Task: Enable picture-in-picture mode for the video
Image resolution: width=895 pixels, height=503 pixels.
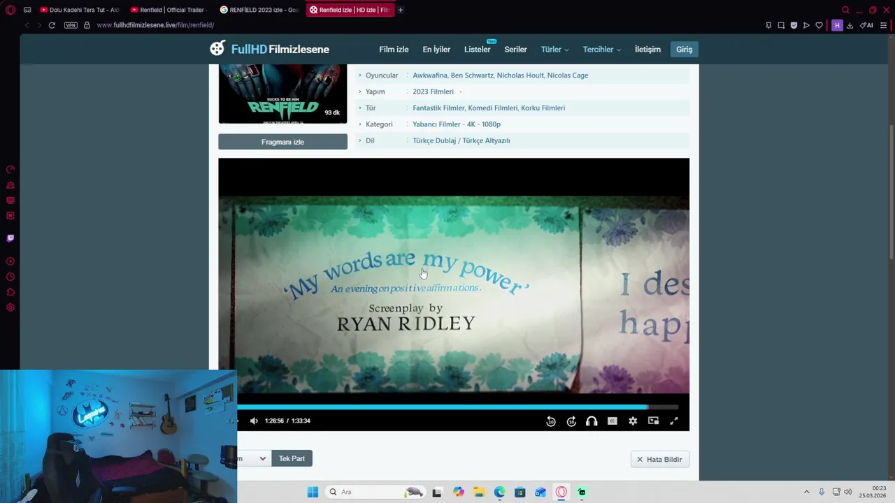Action: (x=653, y=421)
